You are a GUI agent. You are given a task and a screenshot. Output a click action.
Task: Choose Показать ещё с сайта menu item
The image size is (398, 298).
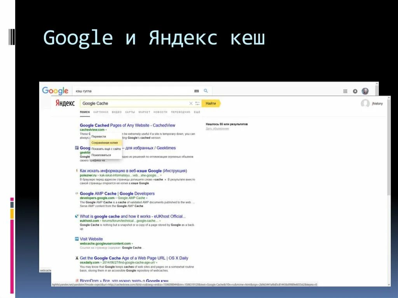(106, 149)
